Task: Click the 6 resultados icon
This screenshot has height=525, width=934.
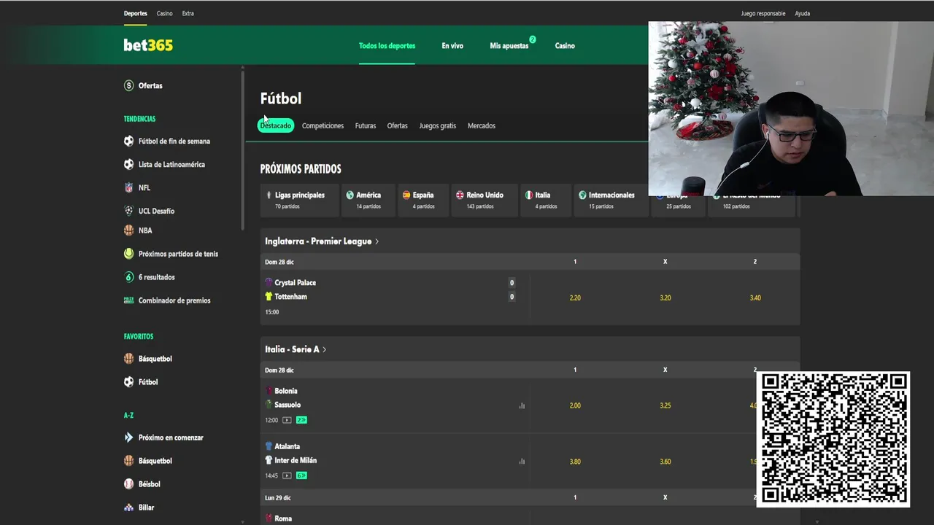Action: [129, 277]
